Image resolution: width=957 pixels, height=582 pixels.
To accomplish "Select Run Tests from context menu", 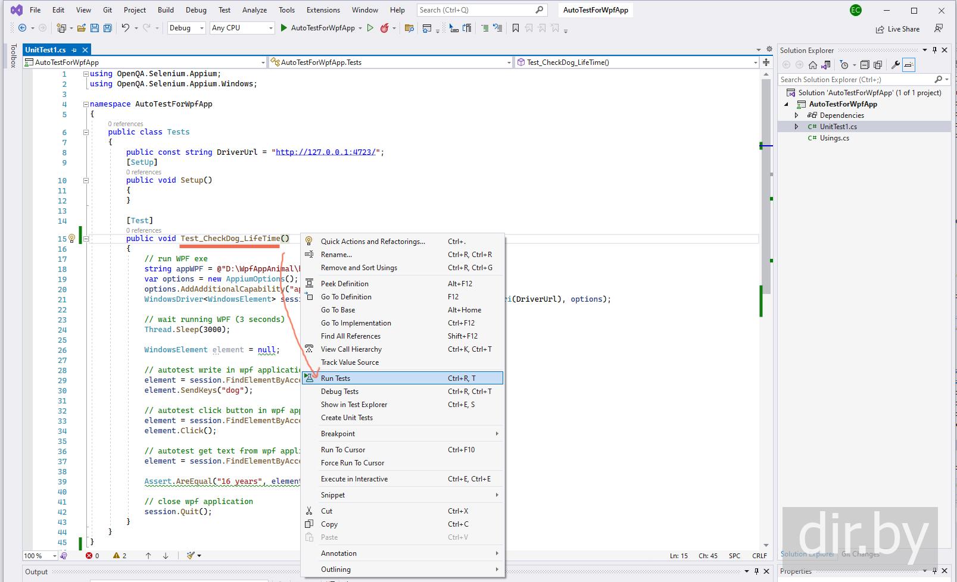I will [x=336, y=378].
